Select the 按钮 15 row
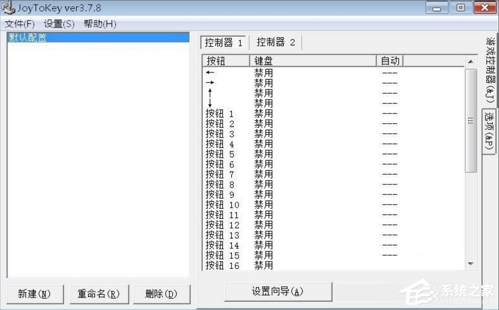 click(334, 256)
